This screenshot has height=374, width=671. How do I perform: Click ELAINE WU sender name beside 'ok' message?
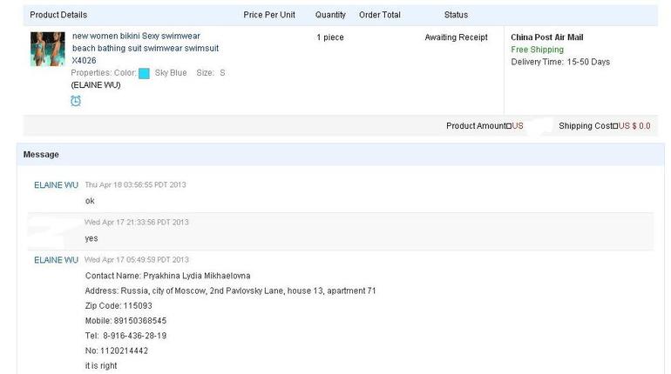tap(56, 185)
